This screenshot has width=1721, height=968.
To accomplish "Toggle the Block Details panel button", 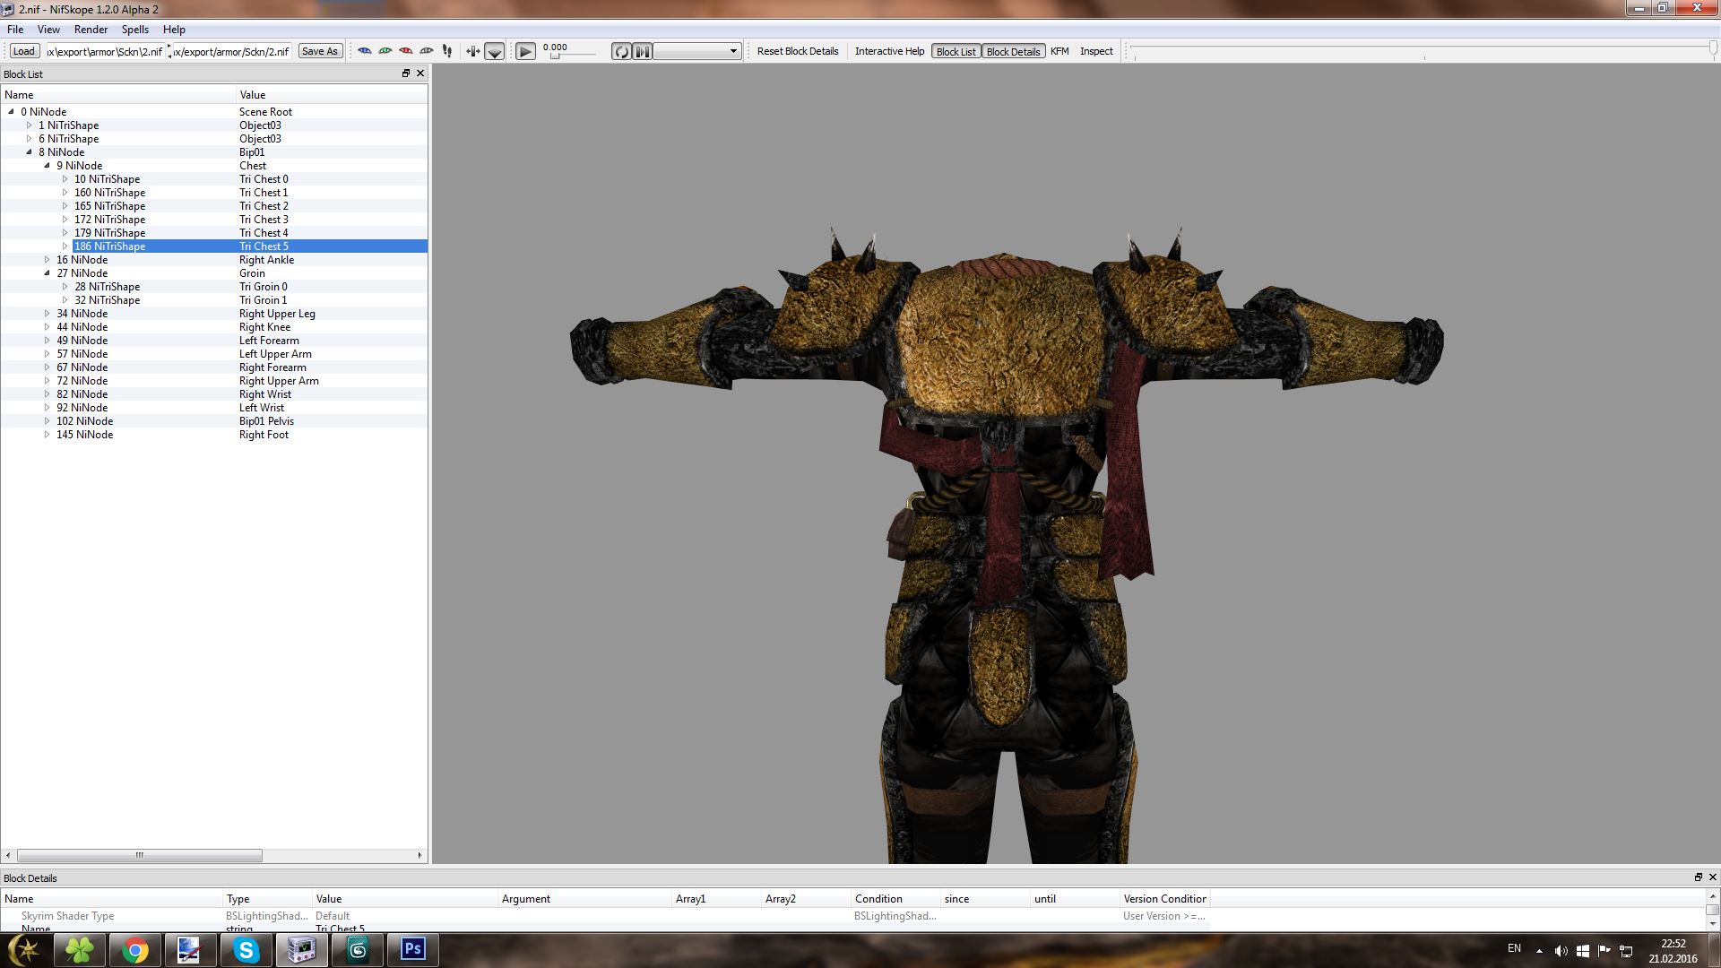I will (1013, 51).
